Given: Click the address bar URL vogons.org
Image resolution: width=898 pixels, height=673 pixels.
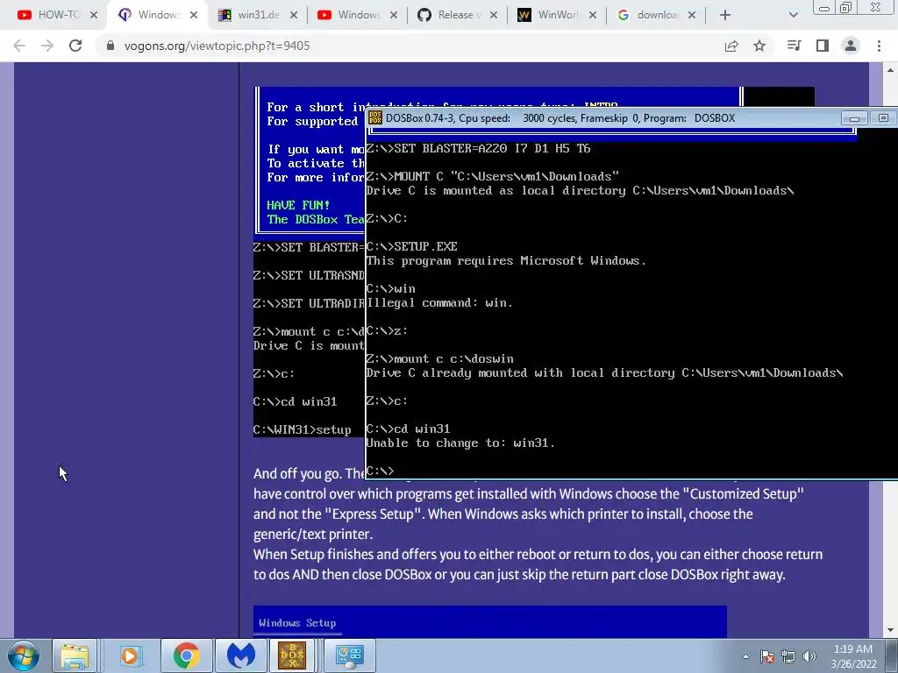Looking at the screenshot, I should (x=217, y=46).
